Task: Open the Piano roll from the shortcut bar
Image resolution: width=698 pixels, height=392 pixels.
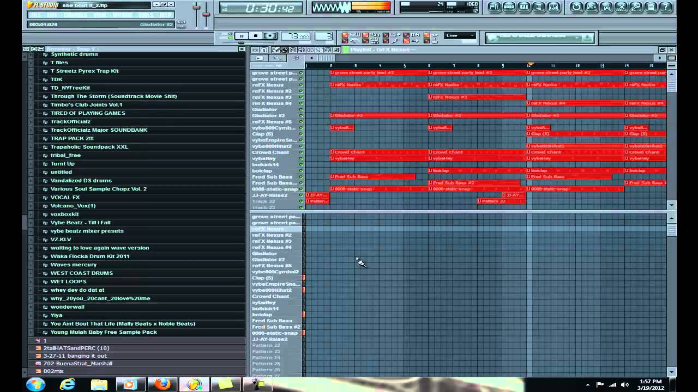Action: [523, 7]
